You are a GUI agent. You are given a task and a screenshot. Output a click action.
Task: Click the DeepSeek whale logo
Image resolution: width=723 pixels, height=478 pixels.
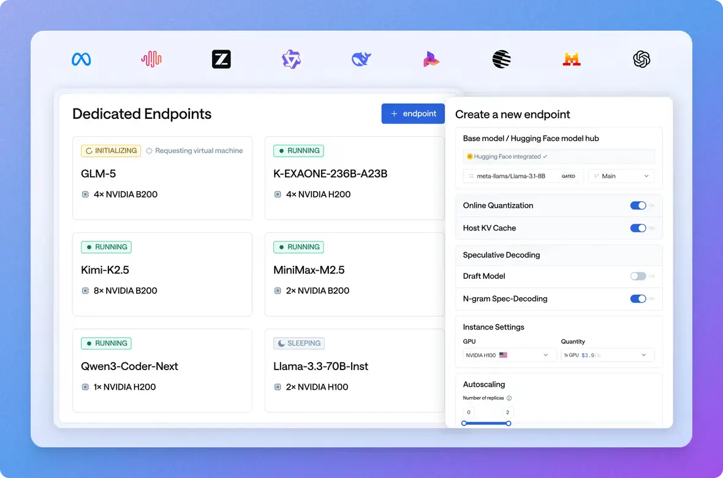tap(362, 59)
